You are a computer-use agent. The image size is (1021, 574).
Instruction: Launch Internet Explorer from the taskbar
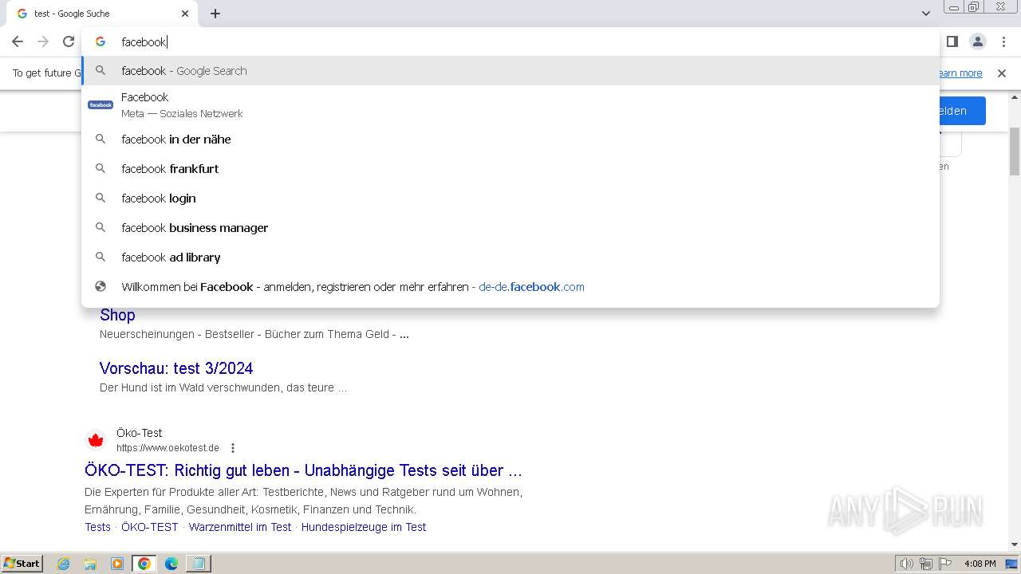pos(63,564)
